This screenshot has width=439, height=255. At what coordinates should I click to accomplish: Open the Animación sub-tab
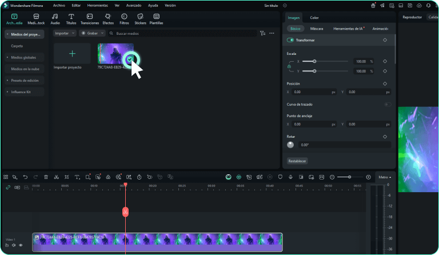[x=380, y=29]
